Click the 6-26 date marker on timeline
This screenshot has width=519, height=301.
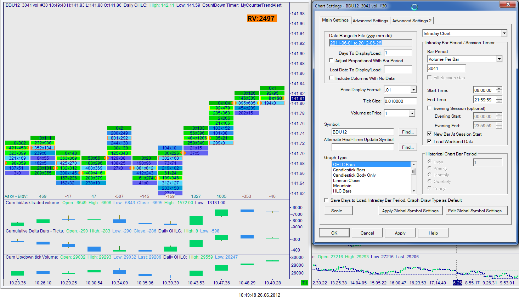[x=457, y=283]
